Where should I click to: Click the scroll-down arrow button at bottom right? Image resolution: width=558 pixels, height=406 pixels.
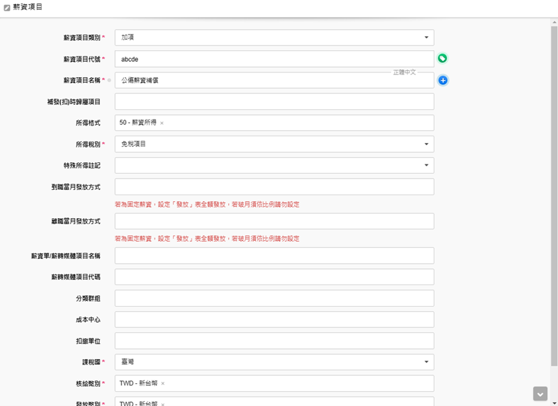[540, 393]
